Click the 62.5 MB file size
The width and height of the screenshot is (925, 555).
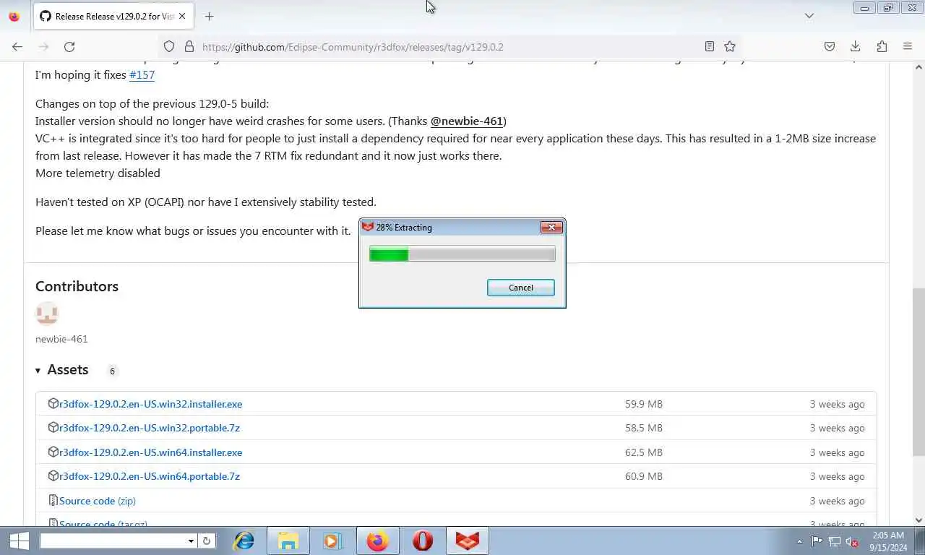pyautogui.click(x=643, y=452)
